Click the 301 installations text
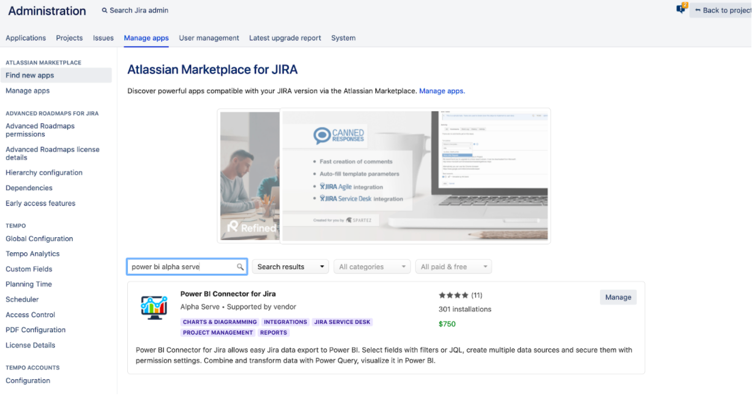This screenshot has width=752, height=396. (x=465, y=309)
